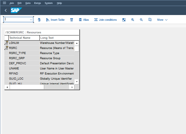Open the hamburger menu icon
This screenshot has height=134, width=186.
(x=4, y=3)
